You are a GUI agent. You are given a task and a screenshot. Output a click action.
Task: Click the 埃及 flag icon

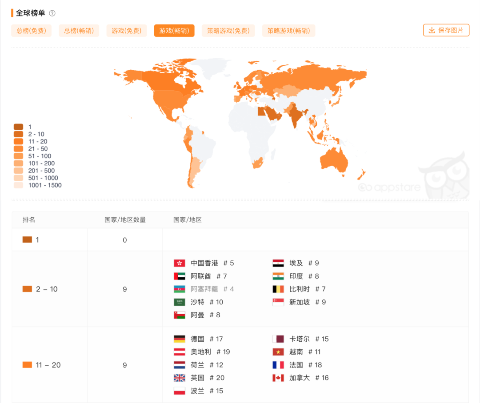click(278, 263)
